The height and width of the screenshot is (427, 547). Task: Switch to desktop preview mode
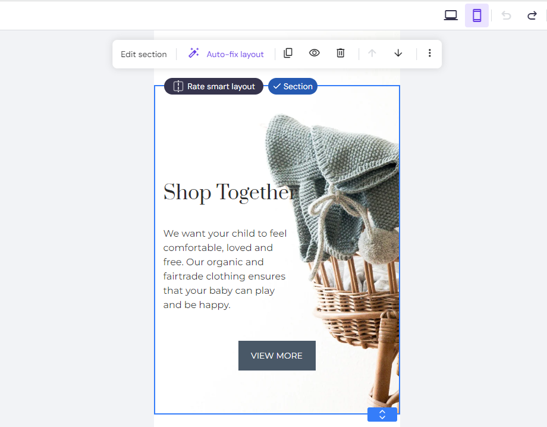[451, 15]
